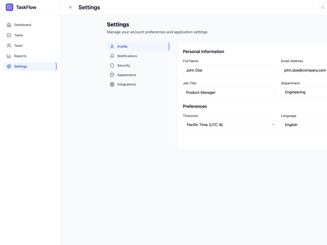Click the Security shield icon
This screenshot has height=245, width=327.
tap(112, 65)
